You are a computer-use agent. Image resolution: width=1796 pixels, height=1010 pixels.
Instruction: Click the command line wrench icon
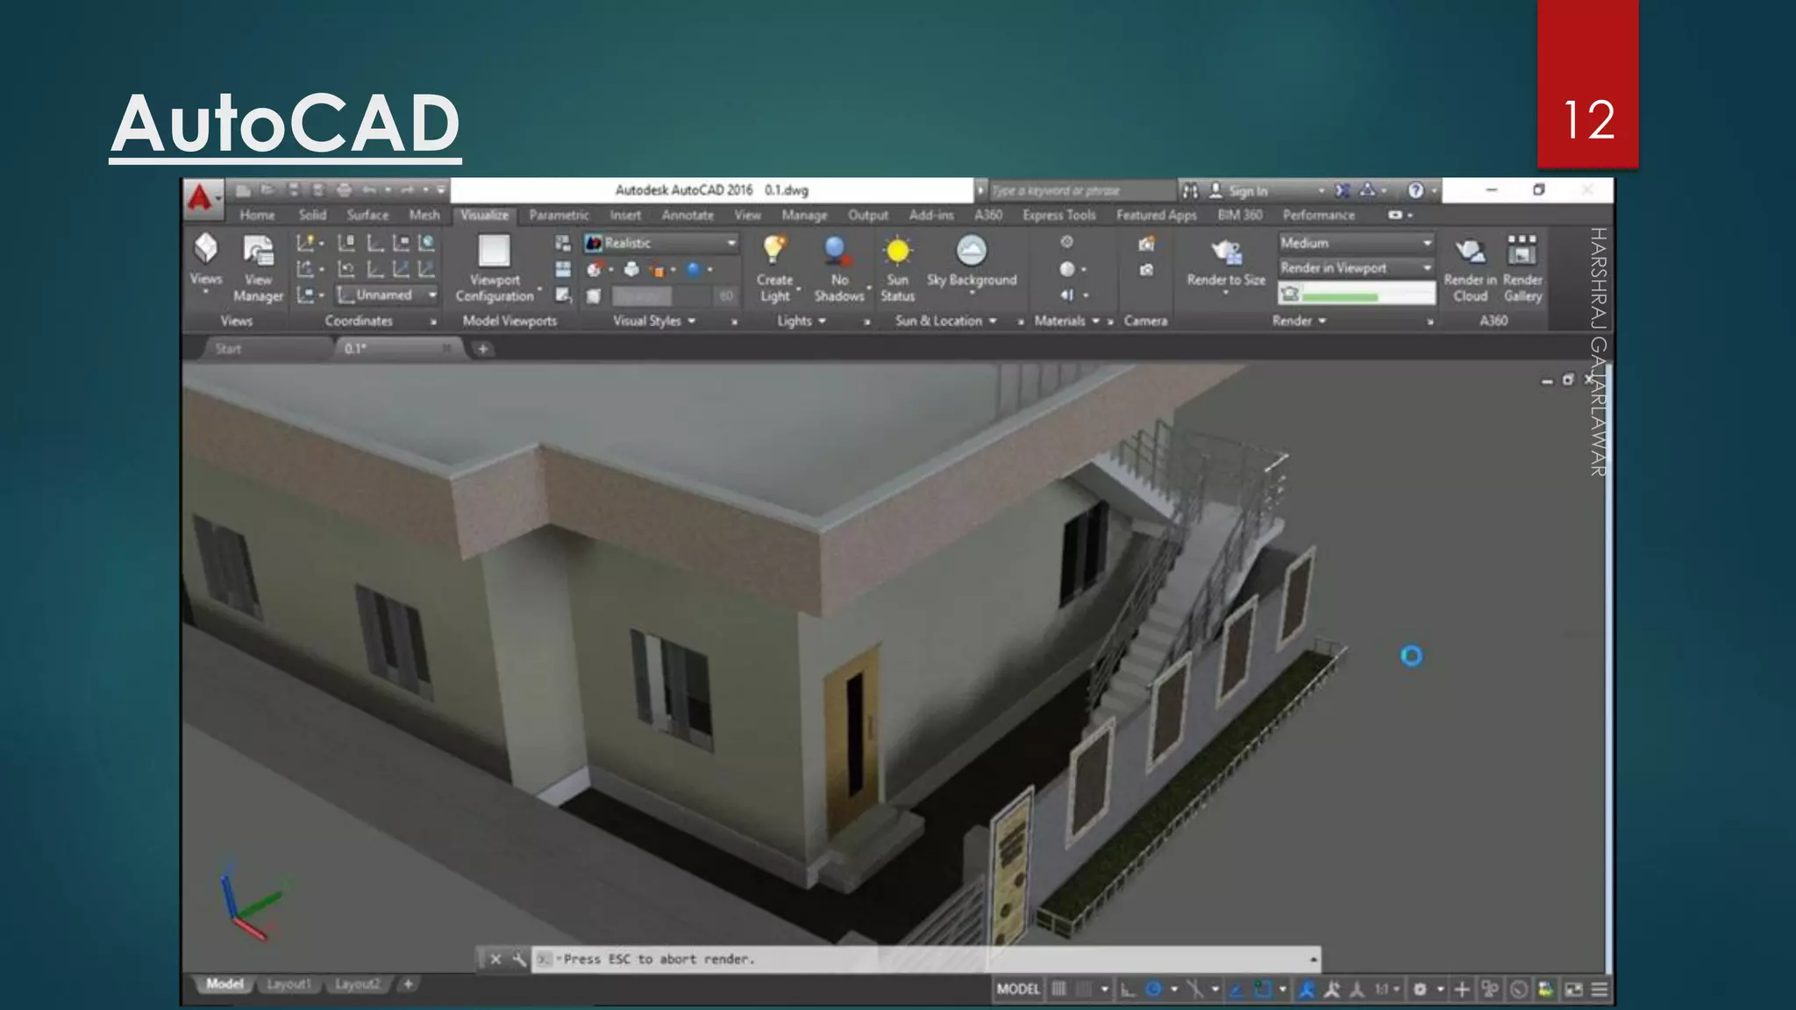click(x=519, y=959)
